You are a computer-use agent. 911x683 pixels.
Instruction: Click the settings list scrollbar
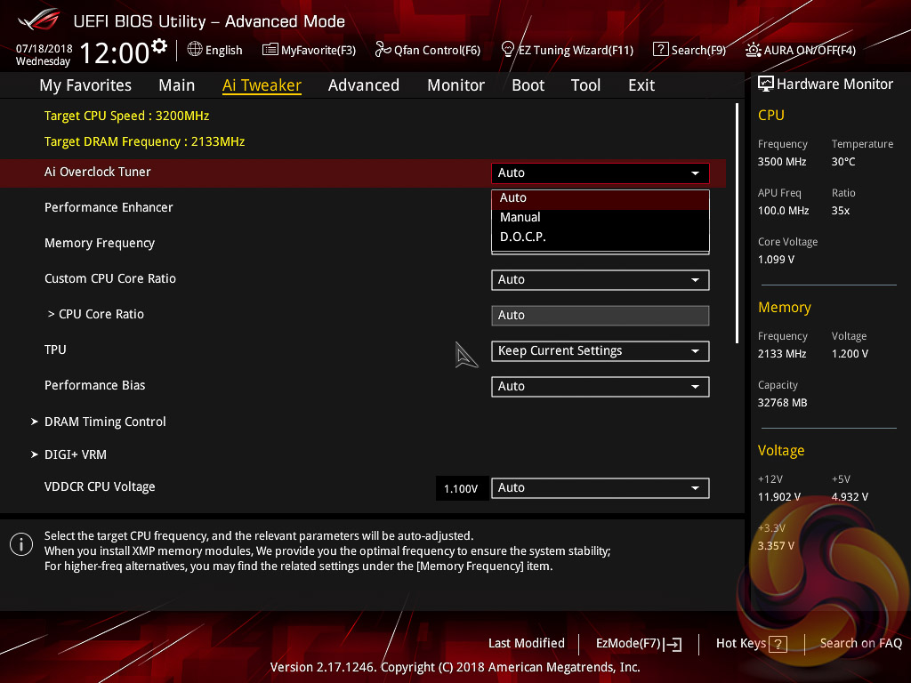coord(737,223)
